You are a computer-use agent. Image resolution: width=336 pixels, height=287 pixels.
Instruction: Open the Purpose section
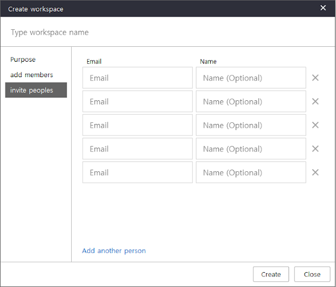(x=23, y=59)
